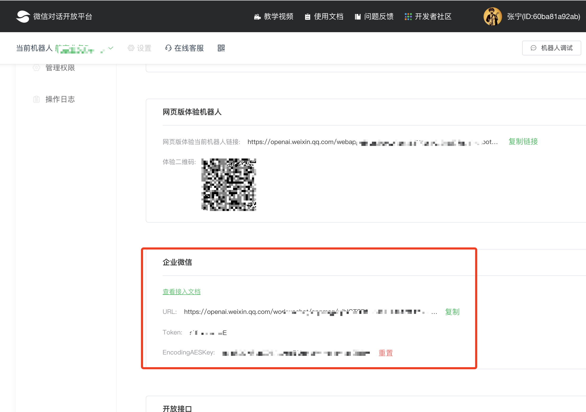586x412 pixels.
Task: Click the 机器人调试 button
Action: [551, 48]
